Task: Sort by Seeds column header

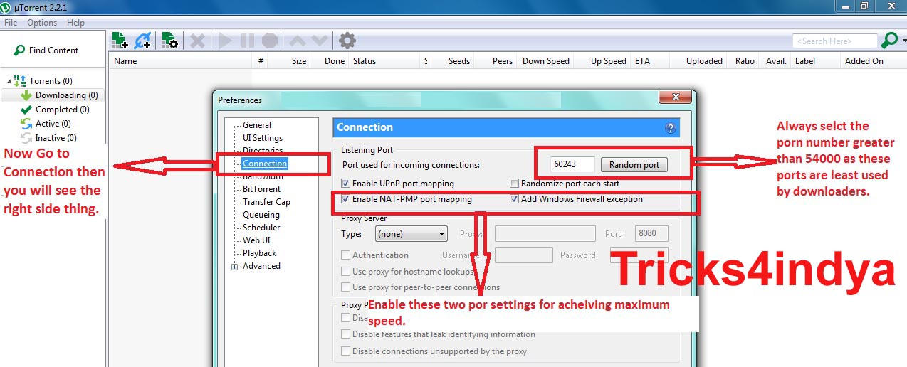Action: (x=459, y=61)
